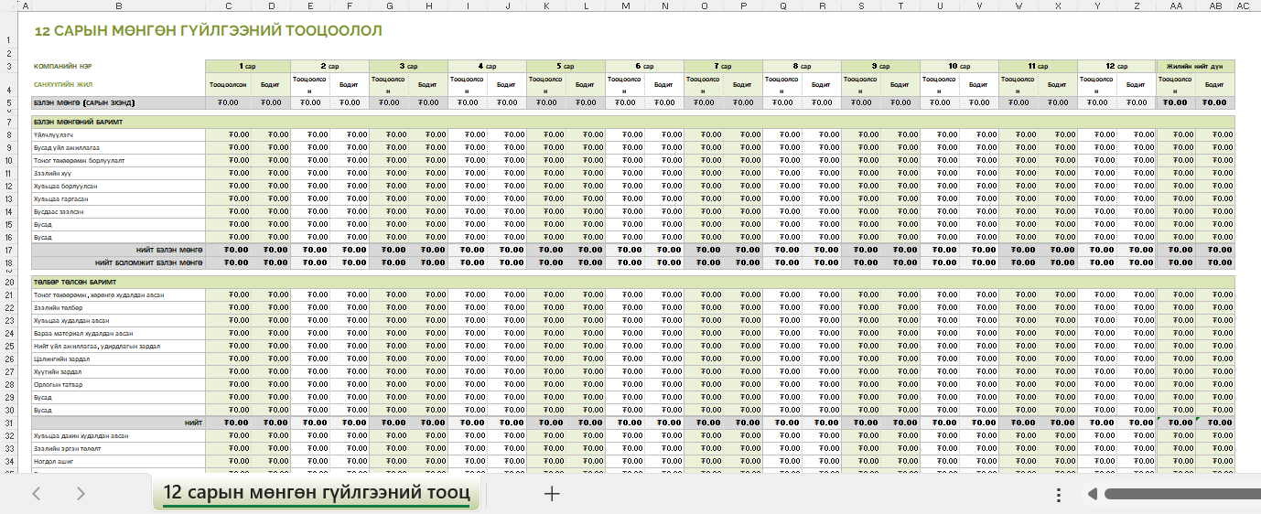The height and width of the screenshot is (514, 1261).
Task: Open the '12 сарын мөнгөн гүйлгээний тооц' sheet tab
Action: point(316,493)
